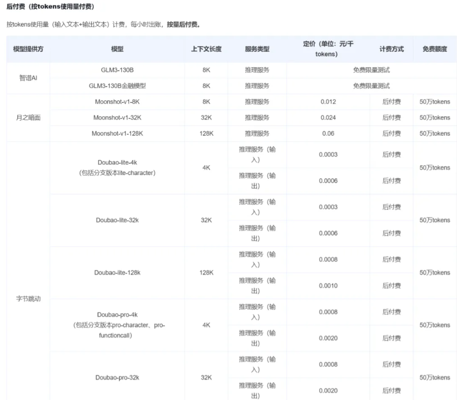Click the 月之暗面 provider cell
Screen dimensions: 457x400
30,117
